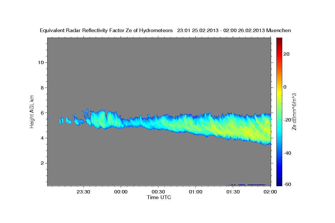Click the colorbar tick value '20'
335x223 pixels.
coord(286,54)
